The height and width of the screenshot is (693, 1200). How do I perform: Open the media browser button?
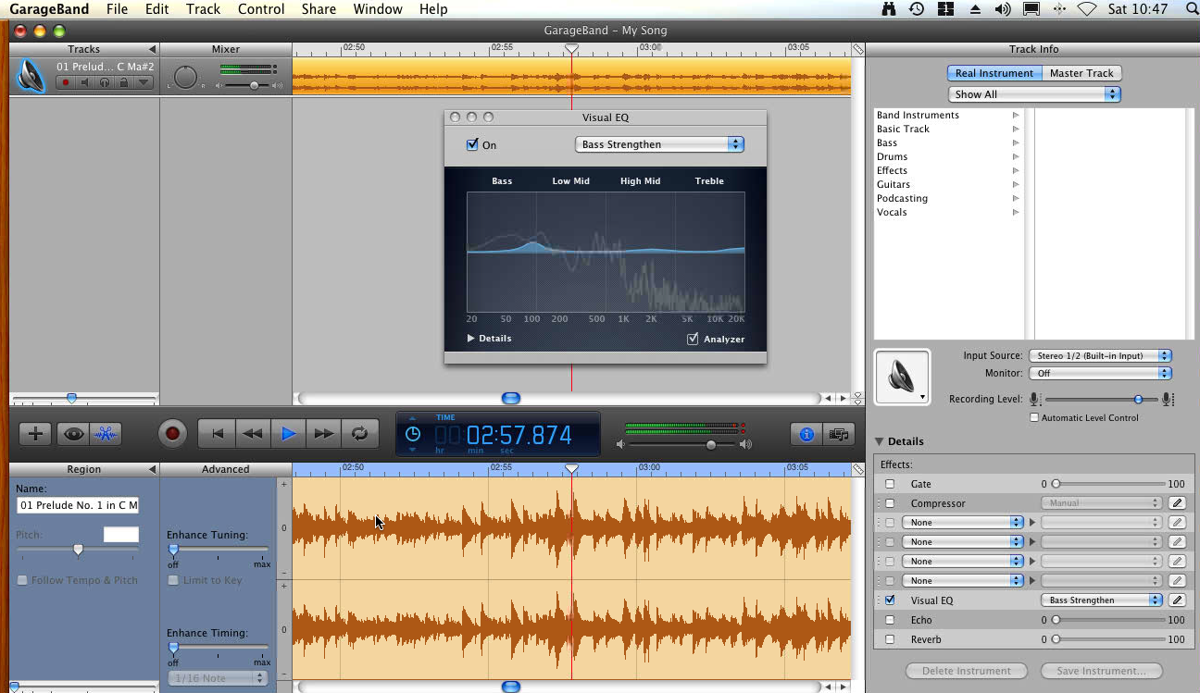point(838,434)
